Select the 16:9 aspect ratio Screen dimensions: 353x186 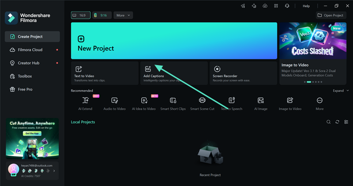click(80, 15)
